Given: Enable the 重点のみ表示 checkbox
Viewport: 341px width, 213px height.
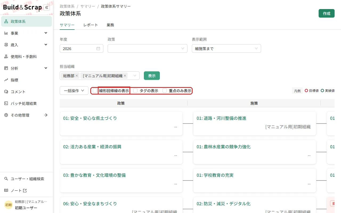Looking at the screenshot, I should coord(165,91).
